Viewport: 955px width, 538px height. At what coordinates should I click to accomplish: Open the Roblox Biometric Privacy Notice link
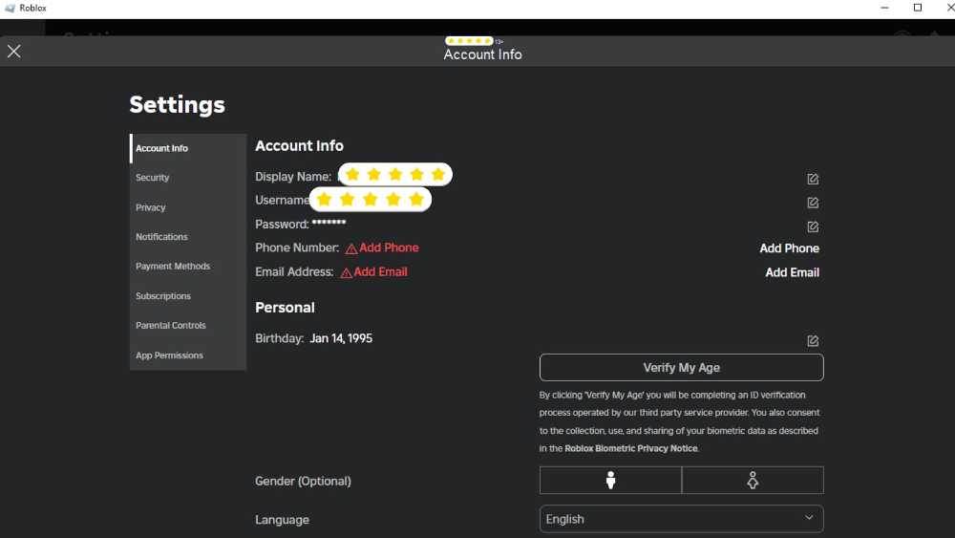click(x=631, y=448)
